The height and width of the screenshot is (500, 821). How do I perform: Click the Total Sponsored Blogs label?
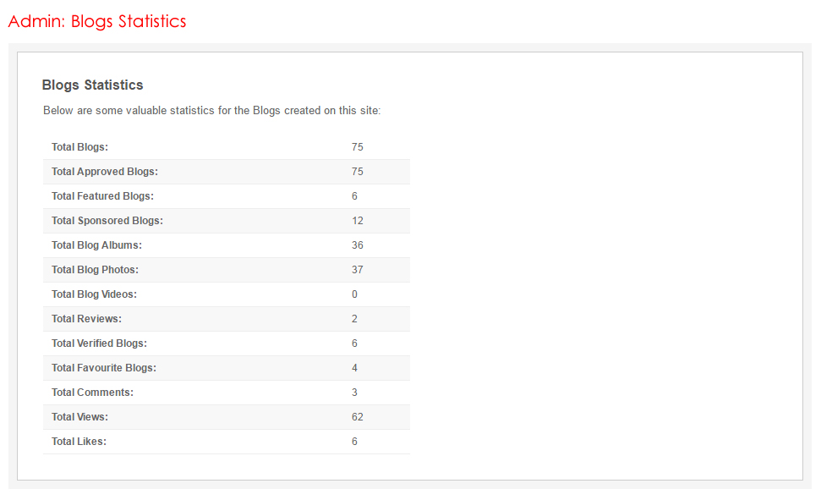(107, 221)
